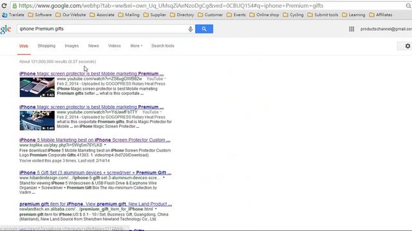Open the Directory bookmark folder
The image size is (412, 231).
[x=182, y=15]
